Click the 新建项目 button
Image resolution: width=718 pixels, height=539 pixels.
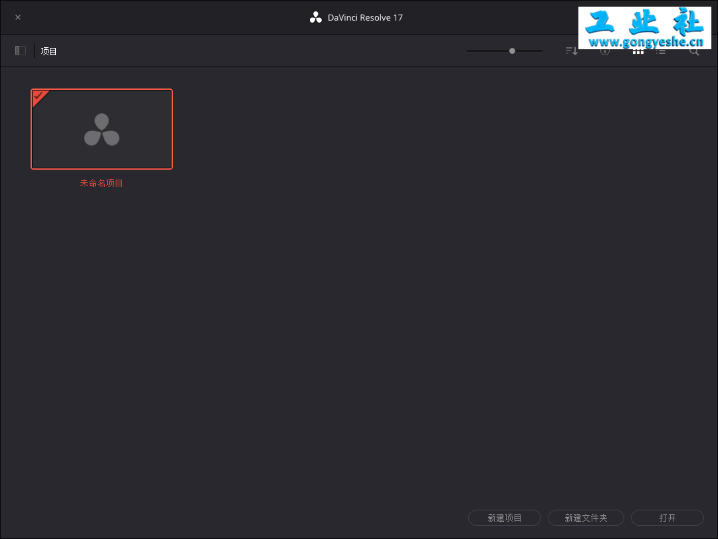pyautogui.click(x=504, y=518)
